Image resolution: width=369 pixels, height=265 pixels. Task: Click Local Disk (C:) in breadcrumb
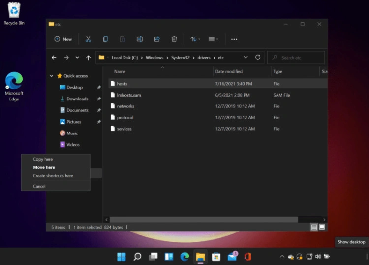click(x=125, y=58)
